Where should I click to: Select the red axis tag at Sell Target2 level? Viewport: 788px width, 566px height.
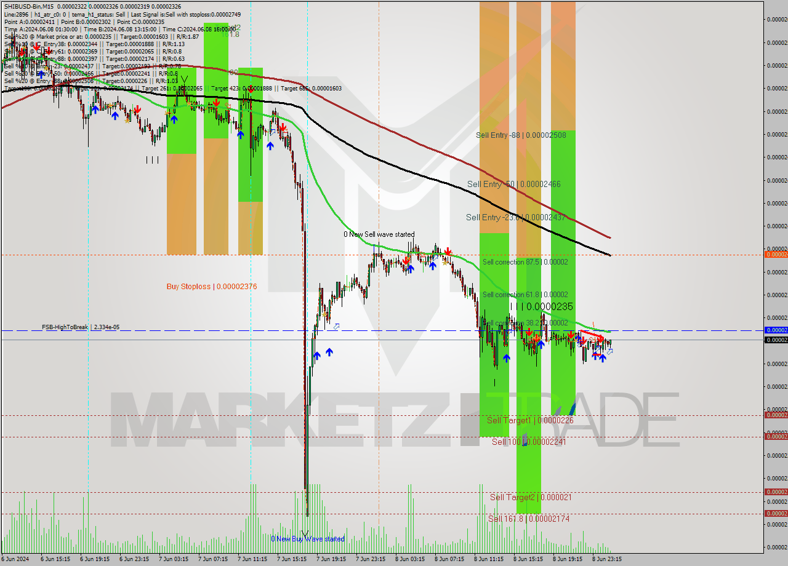776,492
